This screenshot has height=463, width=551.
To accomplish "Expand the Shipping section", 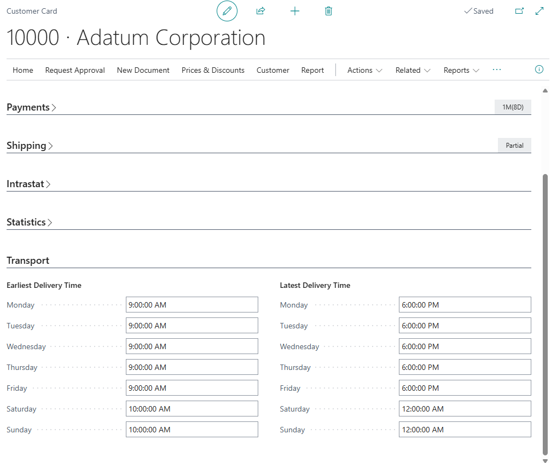I will tap(30, 146).
